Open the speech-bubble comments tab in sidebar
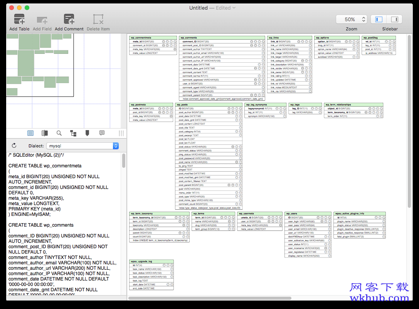 point(102,133)
